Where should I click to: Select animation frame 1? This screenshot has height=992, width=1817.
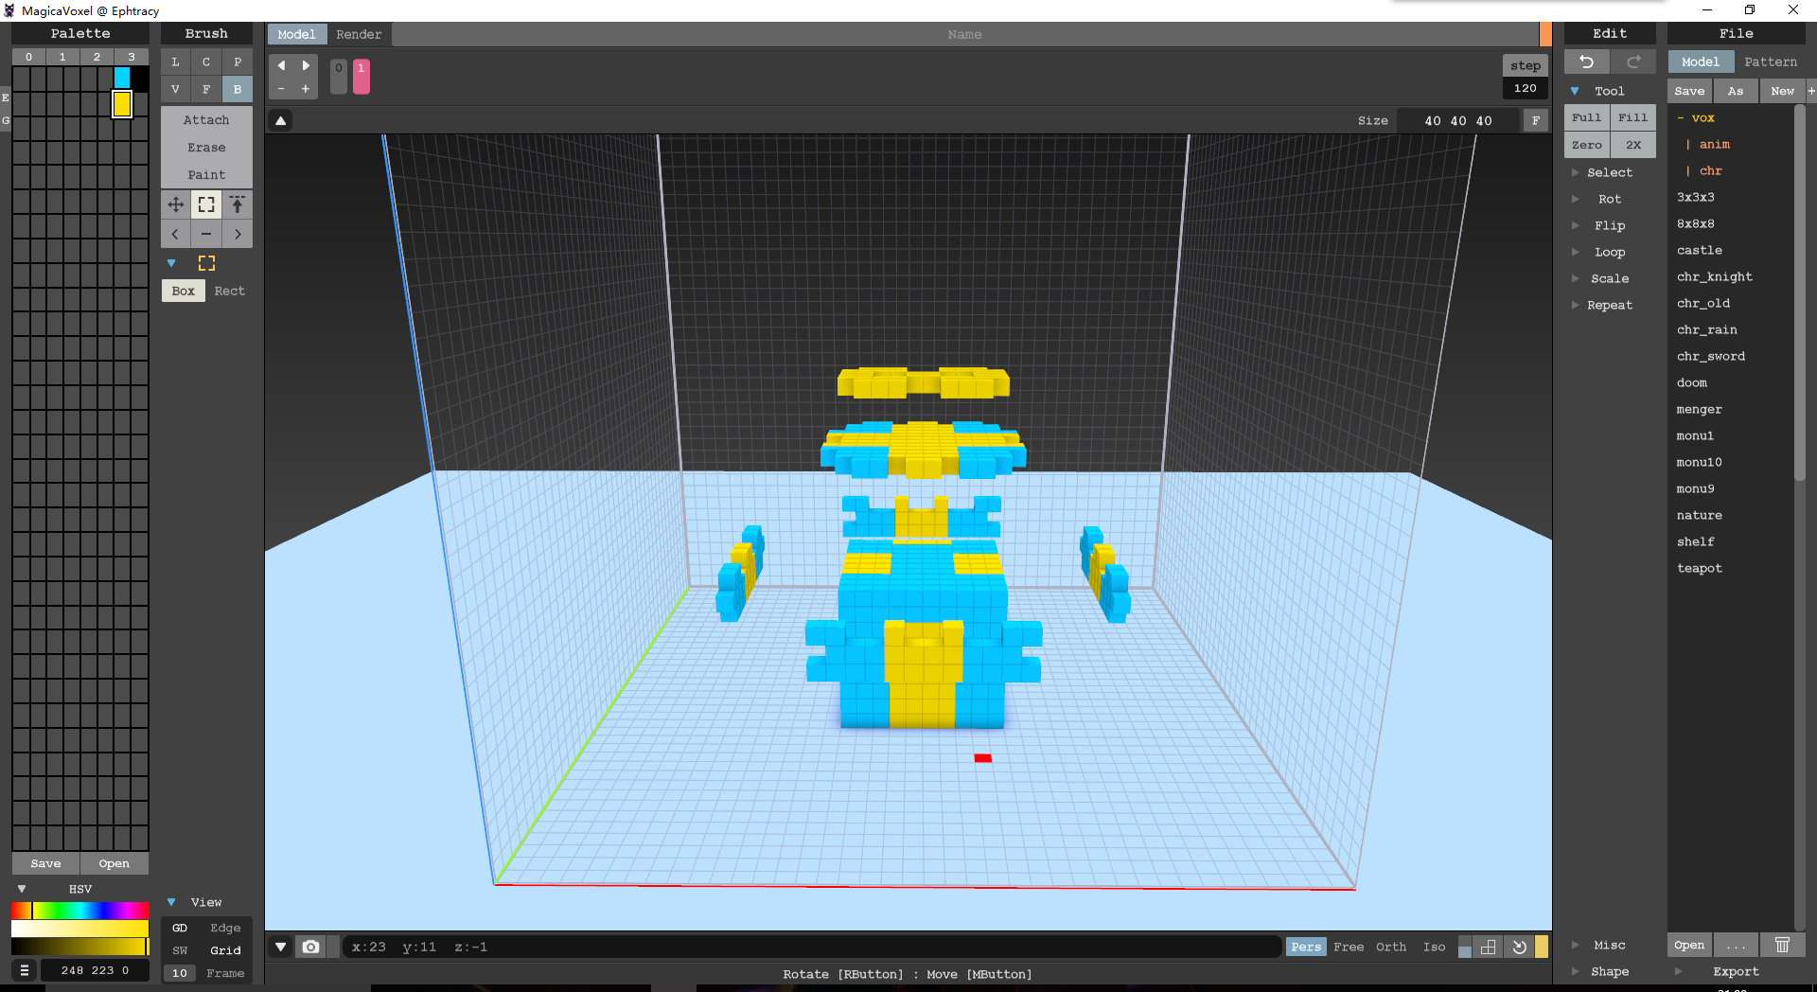pos(361,77)
